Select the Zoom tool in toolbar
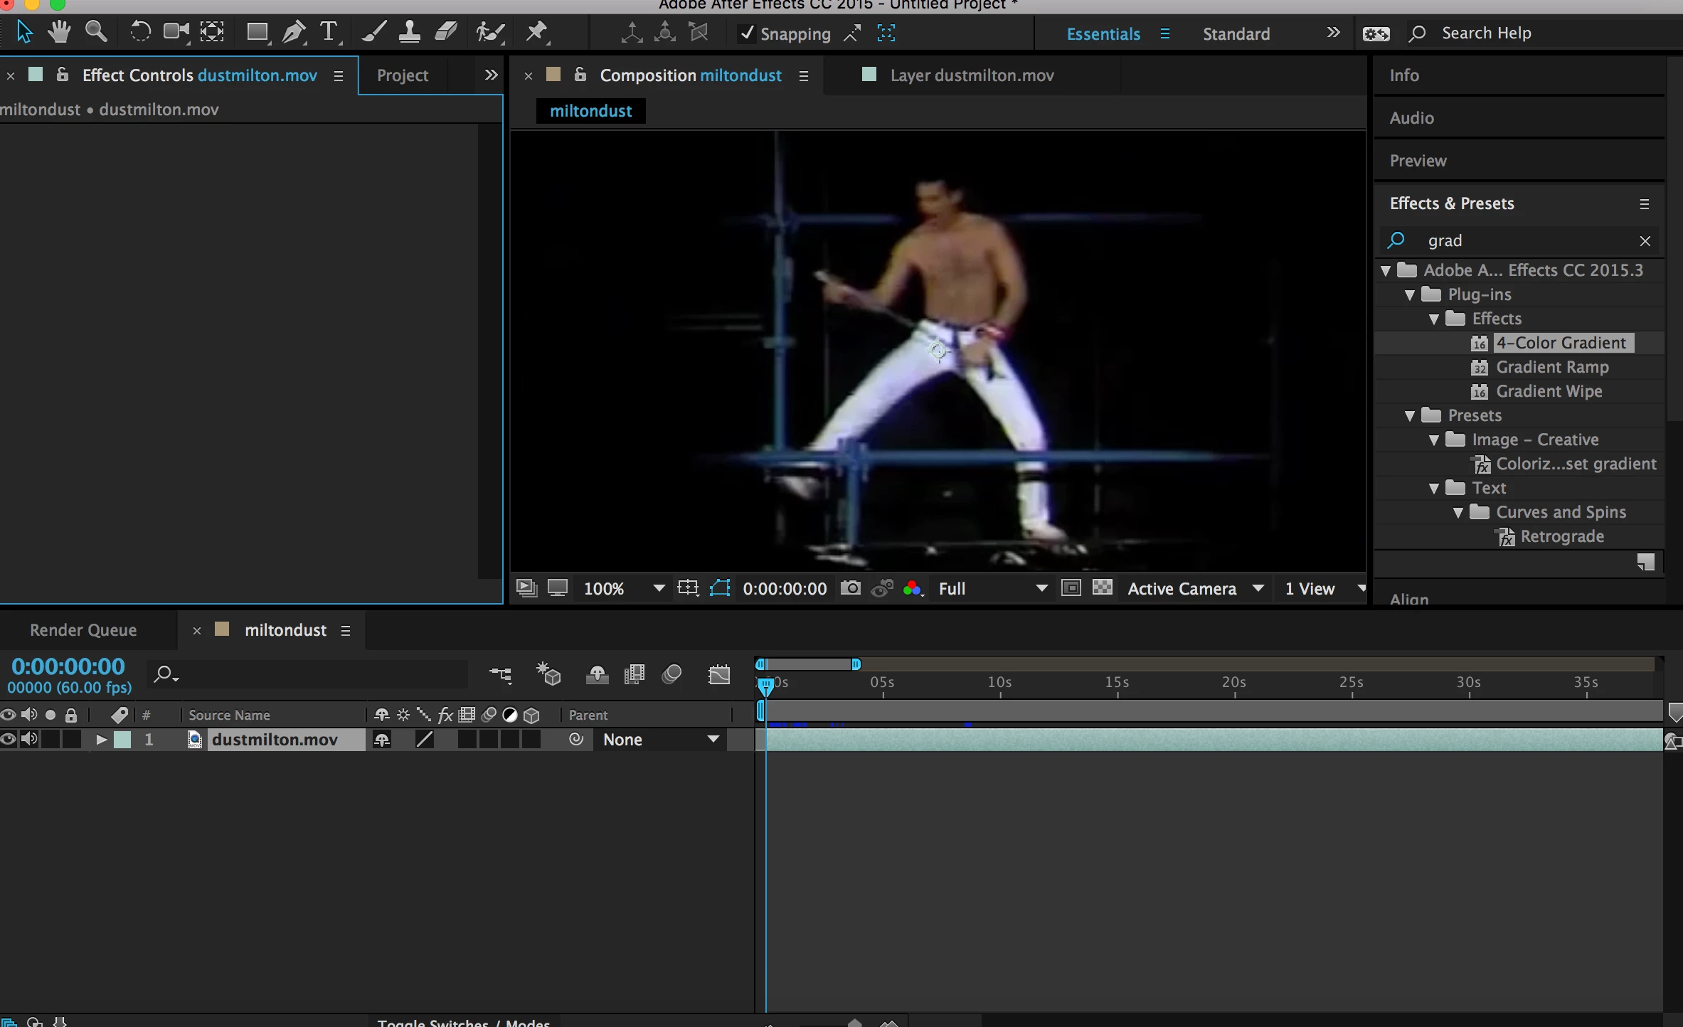1683x1027 pixels. click(96, 32)
